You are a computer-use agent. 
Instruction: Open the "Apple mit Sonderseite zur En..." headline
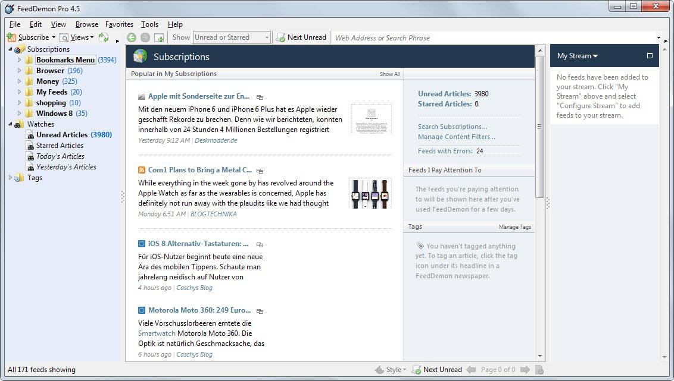coord(199,96)
